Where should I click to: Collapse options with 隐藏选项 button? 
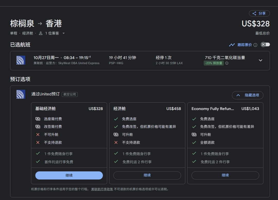[247, 95]
